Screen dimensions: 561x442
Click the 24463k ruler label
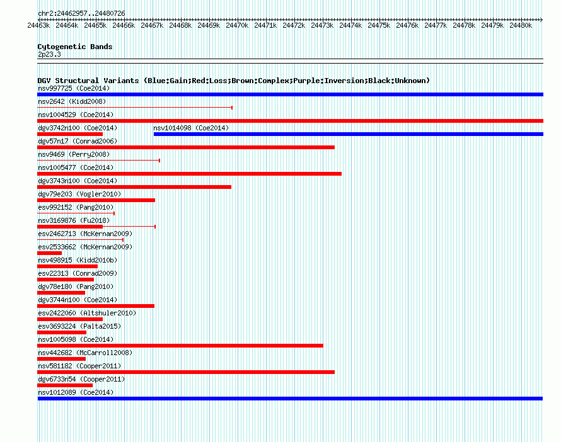[38, 25]
